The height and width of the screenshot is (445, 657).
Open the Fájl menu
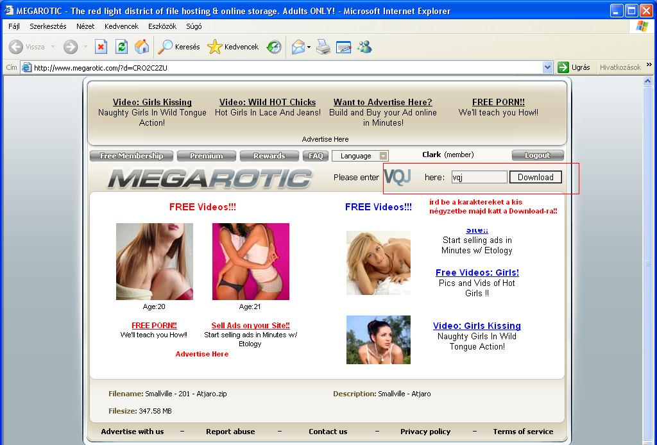(x=14, y=26)
